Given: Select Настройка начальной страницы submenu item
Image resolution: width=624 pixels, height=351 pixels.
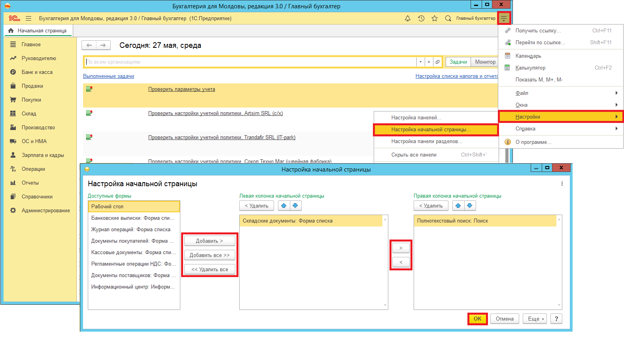Looking at the screenshot, I should click(436, 129).
